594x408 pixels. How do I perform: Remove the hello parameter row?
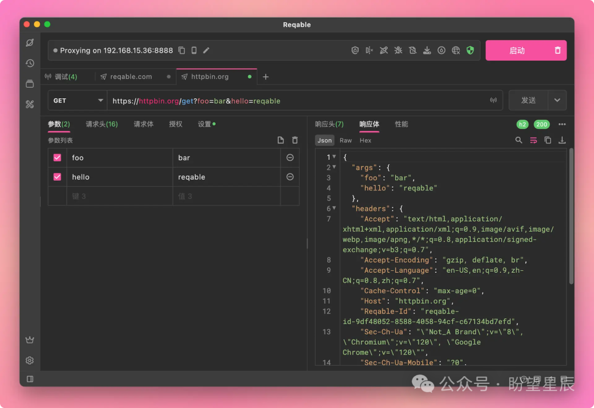(x=290, y=177)
